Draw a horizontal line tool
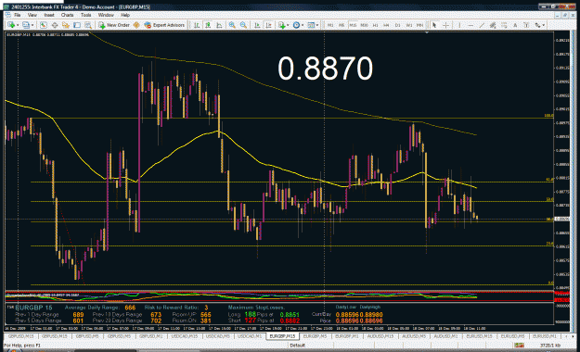Screen dimensions: 580x352 [x=470, y=25]
